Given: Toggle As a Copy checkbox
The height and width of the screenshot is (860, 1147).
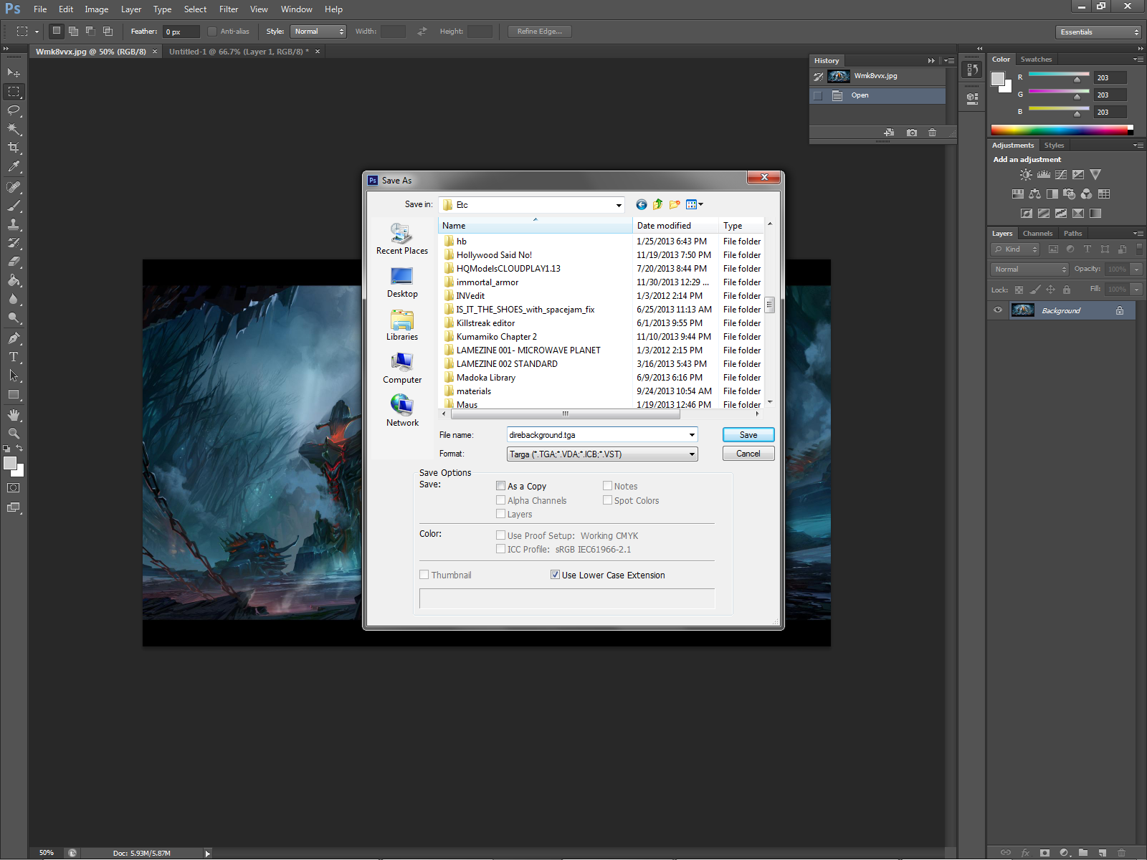Looking at the screenshot, I should point(501,486).
